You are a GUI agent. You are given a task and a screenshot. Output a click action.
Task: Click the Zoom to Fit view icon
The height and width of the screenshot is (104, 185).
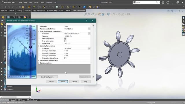85,14
